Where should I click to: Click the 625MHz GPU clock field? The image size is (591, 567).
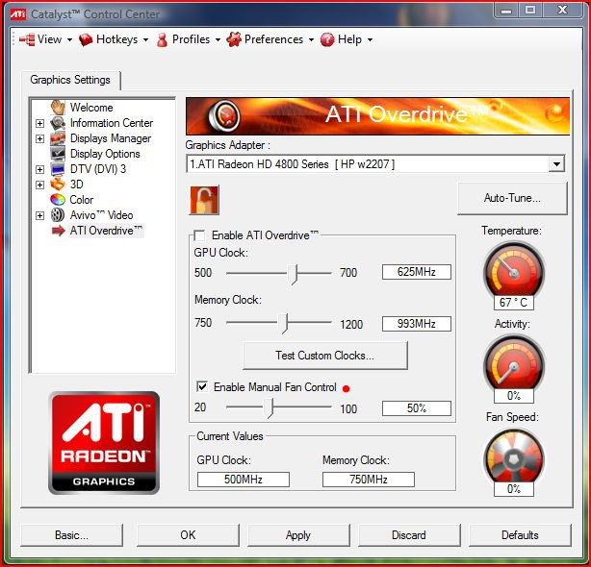click(x=417, y=272)
